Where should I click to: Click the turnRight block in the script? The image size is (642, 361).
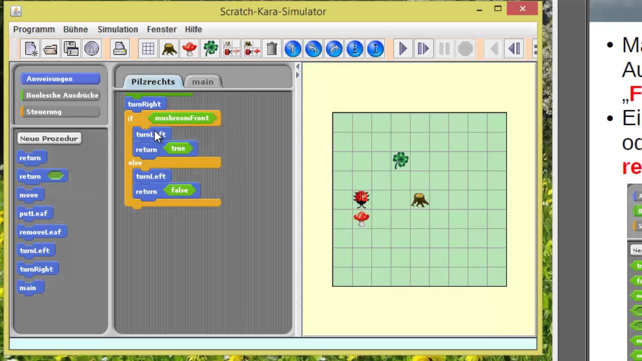click(x=145, y=104)
